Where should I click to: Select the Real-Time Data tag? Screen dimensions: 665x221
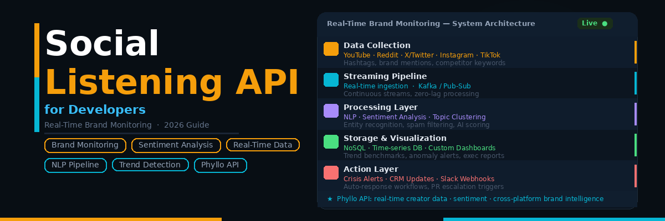coord(263,145)
